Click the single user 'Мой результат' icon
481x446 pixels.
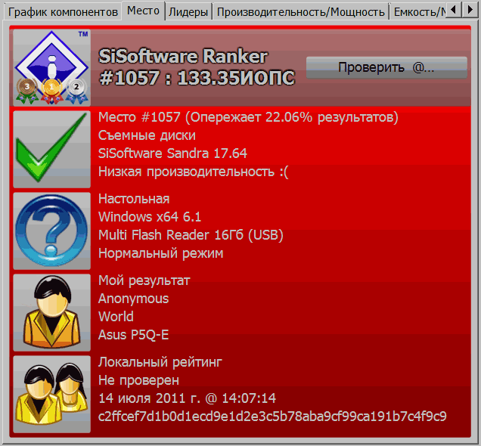pyautogui.click(x=51, y=311)
